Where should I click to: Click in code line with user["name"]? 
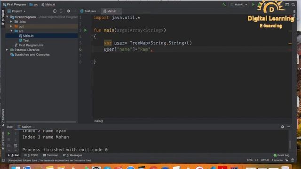click(x=128, y=49)
